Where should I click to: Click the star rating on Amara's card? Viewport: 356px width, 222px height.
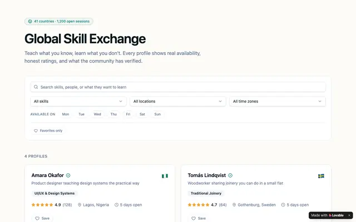coord(42,205)
